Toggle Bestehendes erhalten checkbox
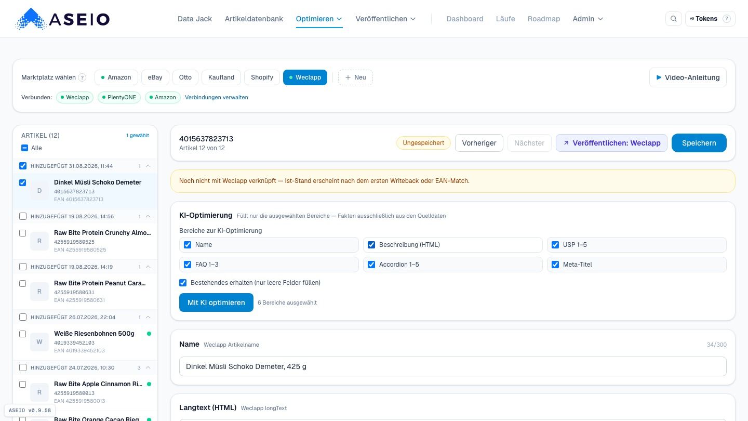The height and width of the screenshot is (421, 748). click(183, 283)
